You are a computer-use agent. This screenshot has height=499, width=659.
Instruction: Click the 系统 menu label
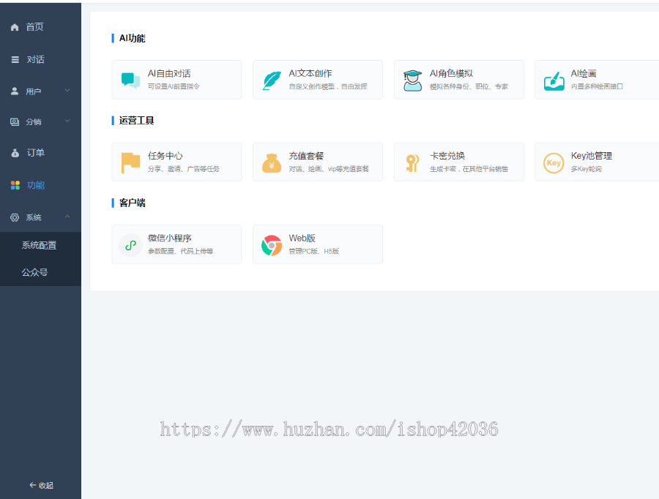[x=34, y=217]
